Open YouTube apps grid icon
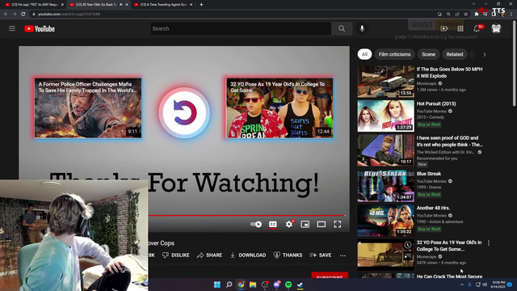Viewport: 517px width, 291px height. click(460, 29)
